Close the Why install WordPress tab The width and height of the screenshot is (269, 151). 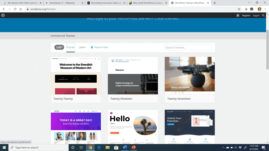coord(166,3)
